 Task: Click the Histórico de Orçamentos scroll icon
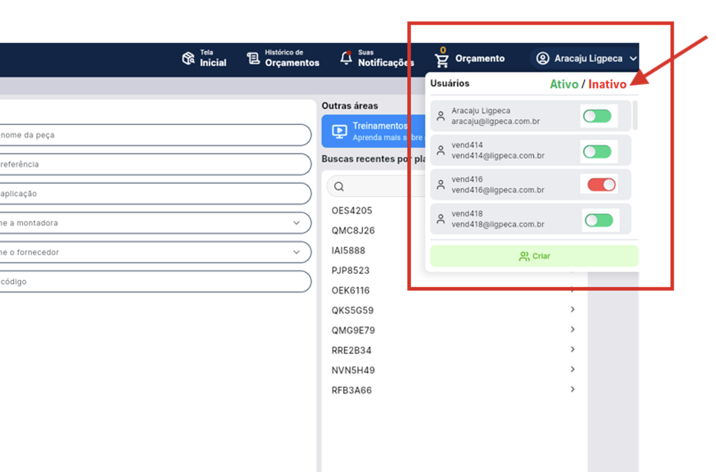253,58
